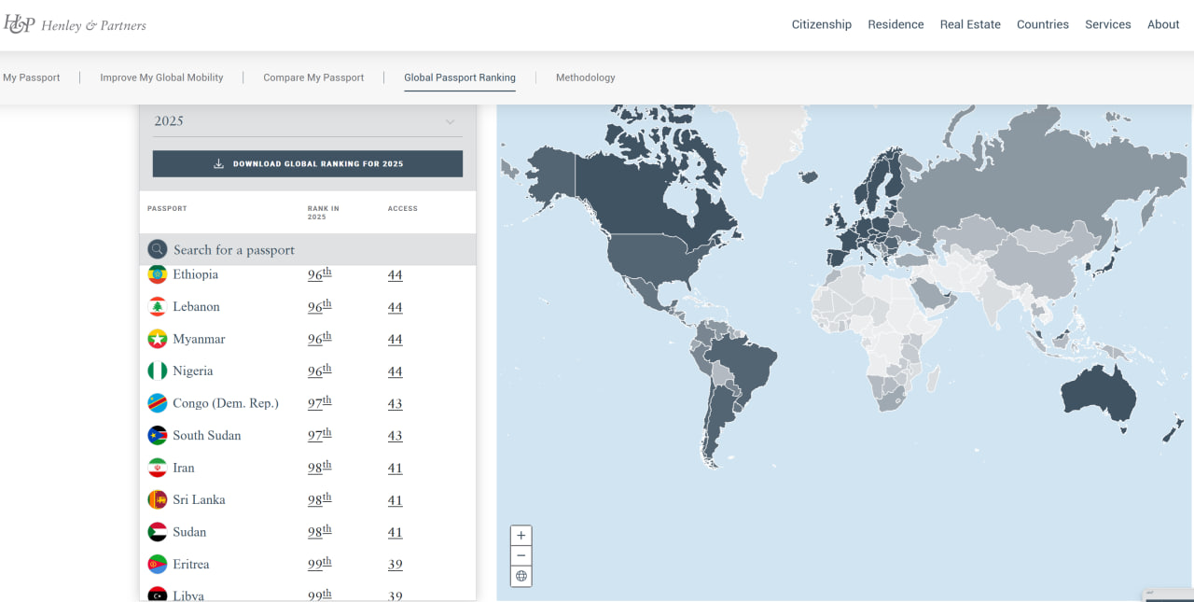Zoom out on the world map
This screenshot has height=602, width=1194.
(x=521, y=555)
